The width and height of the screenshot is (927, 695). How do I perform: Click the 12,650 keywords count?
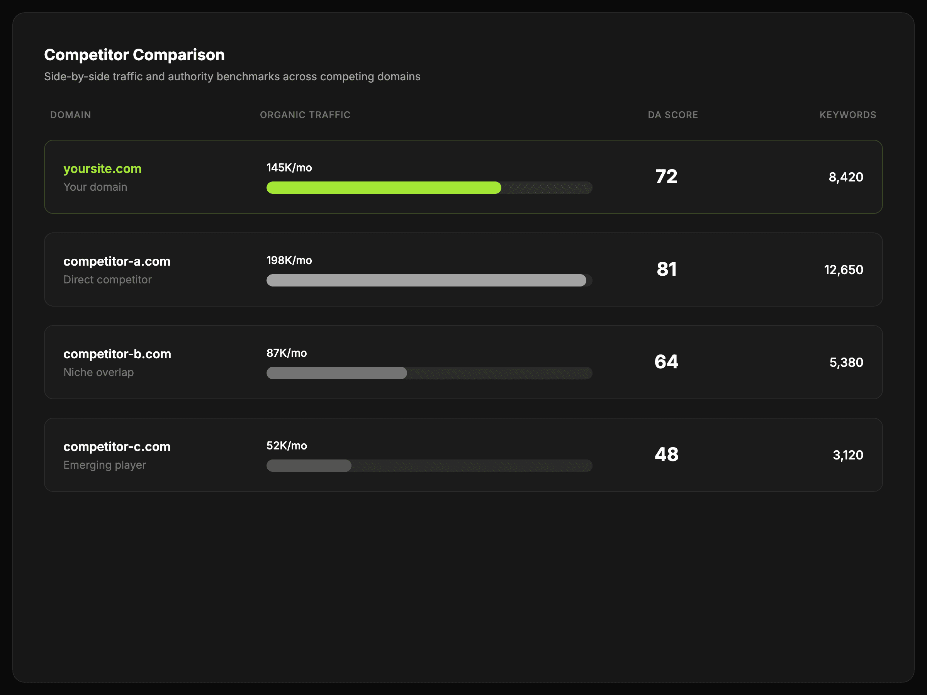pos(843,270)
